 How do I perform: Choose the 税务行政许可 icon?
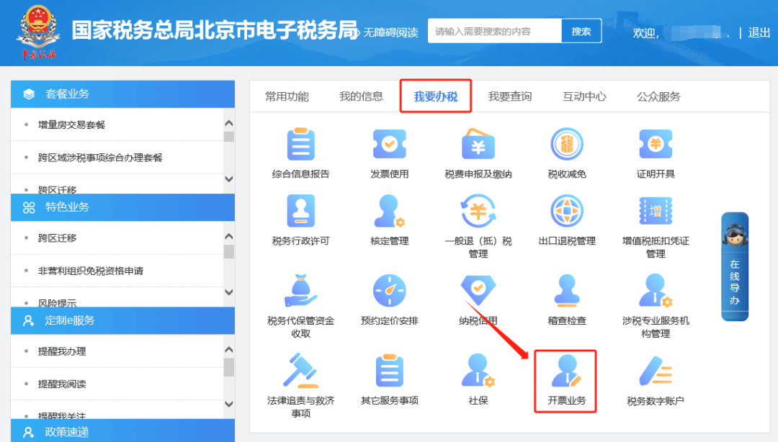click(300, 211)
